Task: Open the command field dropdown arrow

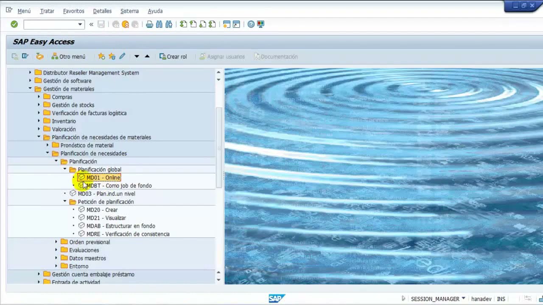Action: tap(80, 25)
